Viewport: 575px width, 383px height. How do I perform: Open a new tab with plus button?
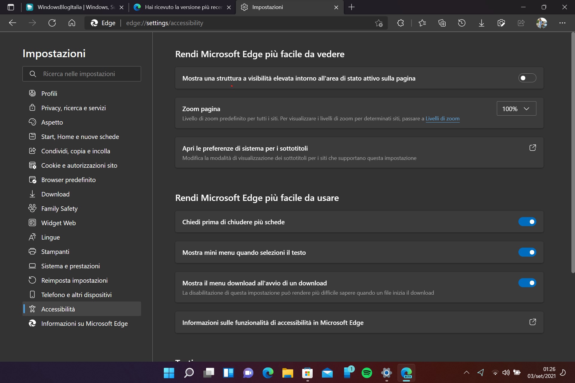tap(352, 7)
